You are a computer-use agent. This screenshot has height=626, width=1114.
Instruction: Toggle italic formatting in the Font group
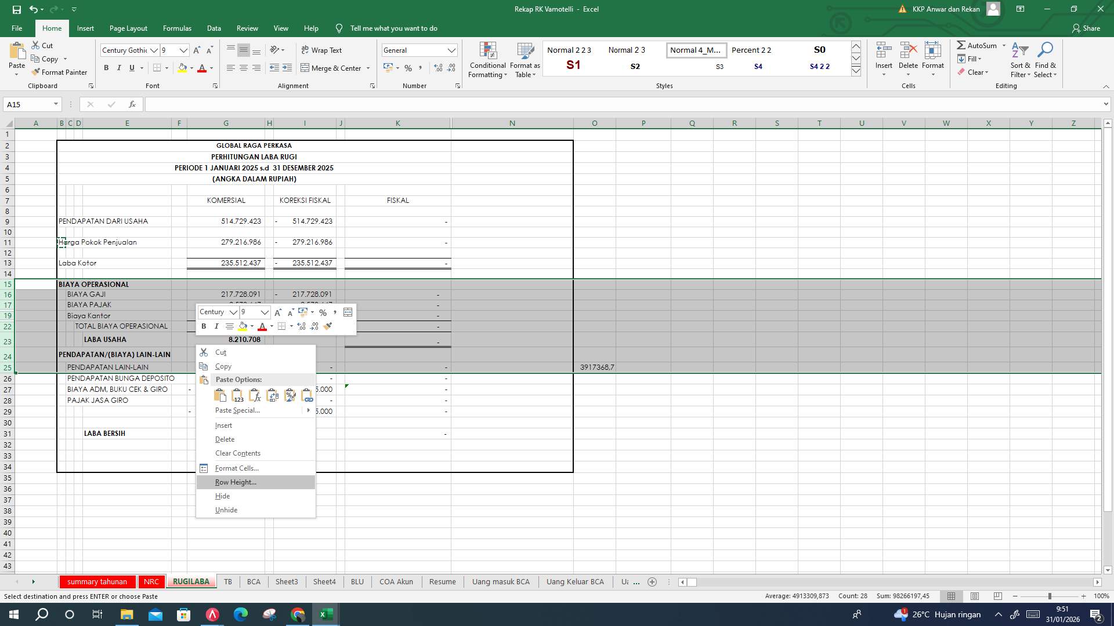click(119, 68)
